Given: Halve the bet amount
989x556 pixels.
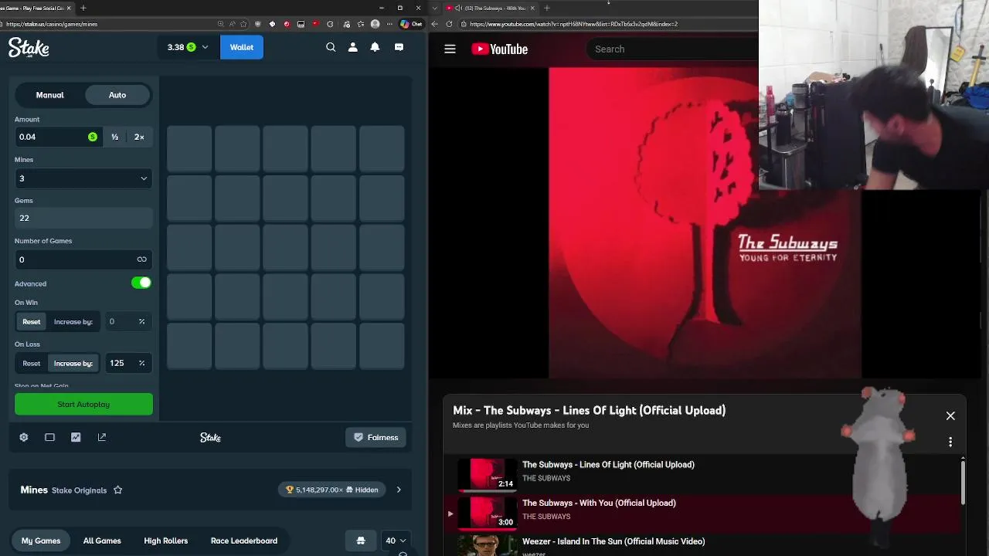Looking at the screenshot, I should pos(115,137).
